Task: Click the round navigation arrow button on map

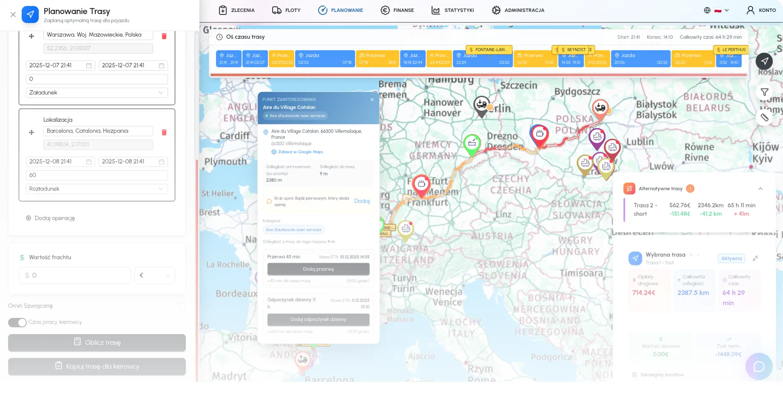Action: (x=764, y=61)
